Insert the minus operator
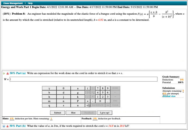This screenshot has width=188, height=130. point(93,101)
